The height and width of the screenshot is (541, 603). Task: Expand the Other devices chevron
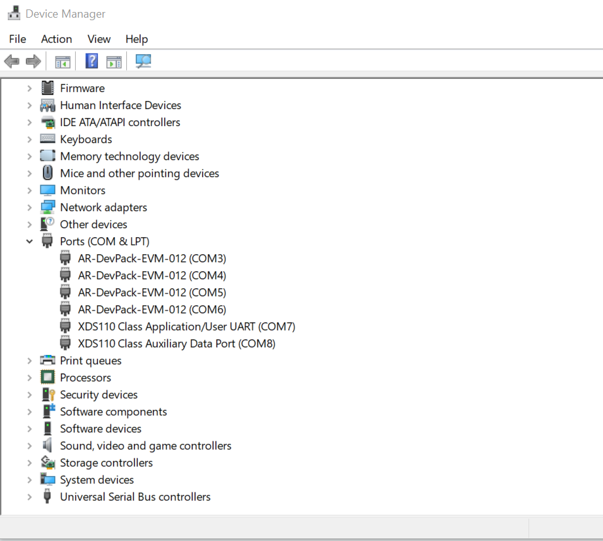(x=30, y=224)
